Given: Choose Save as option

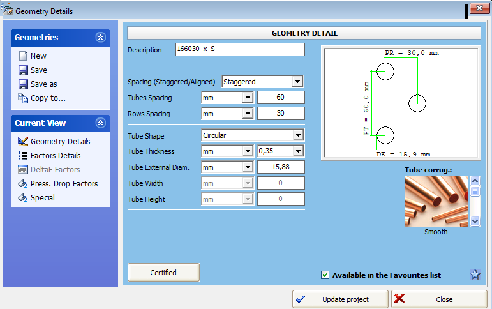Looking at the screenshot, I should coord(43,84).
